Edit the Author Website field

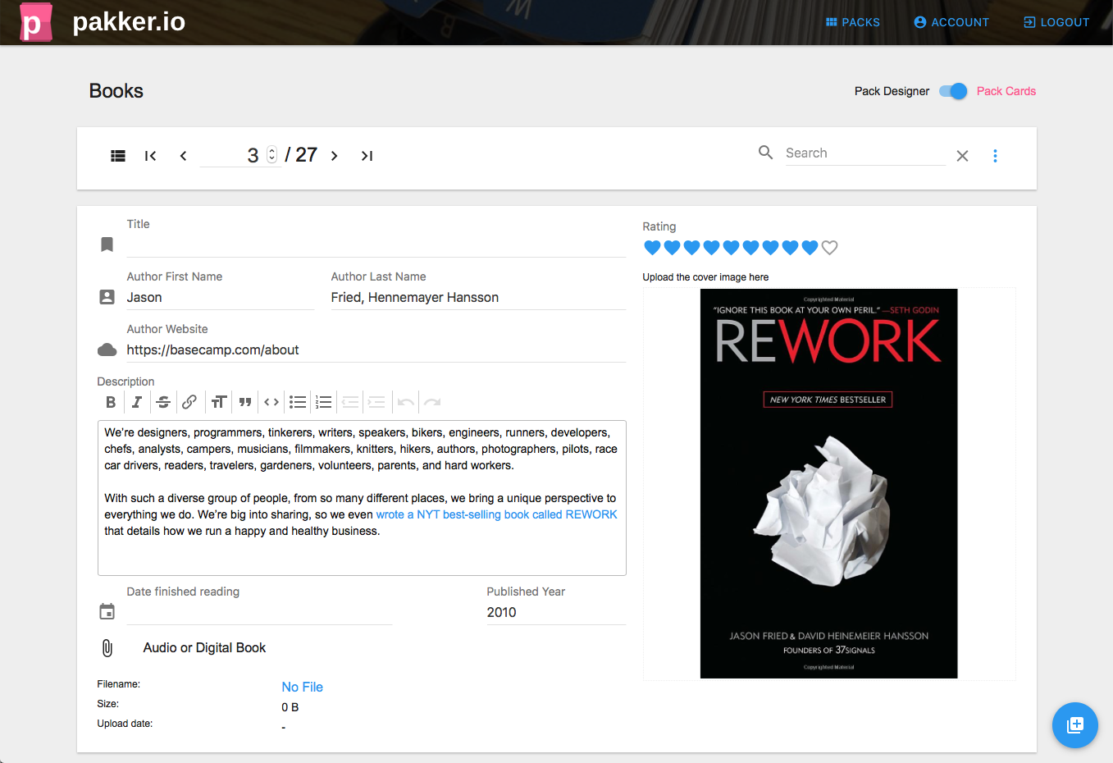click(376, 350)
